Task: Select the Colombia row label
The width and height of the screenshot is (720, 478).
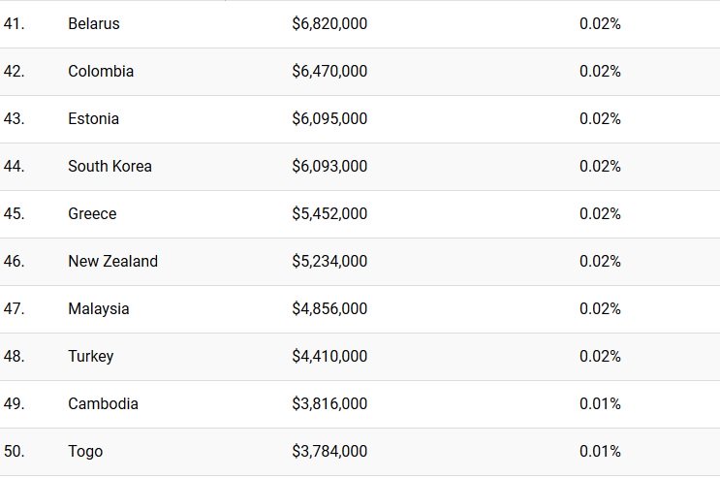Action: [101, 71]
